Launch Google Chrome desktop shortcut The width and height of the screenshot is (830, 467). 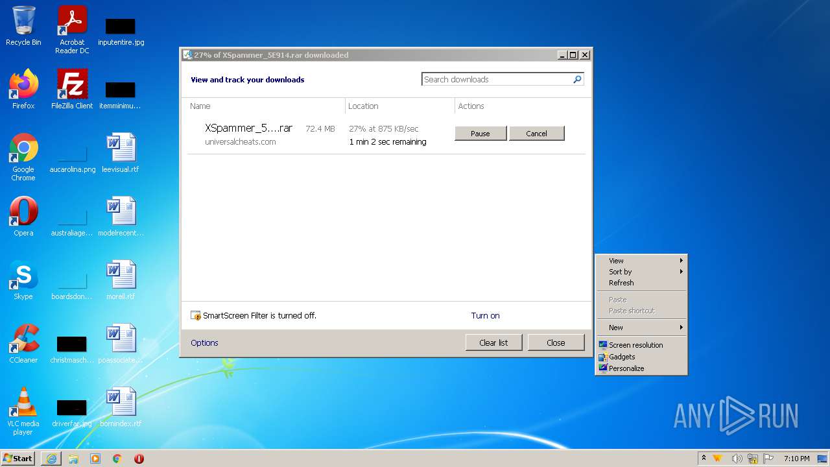(23, 157)
